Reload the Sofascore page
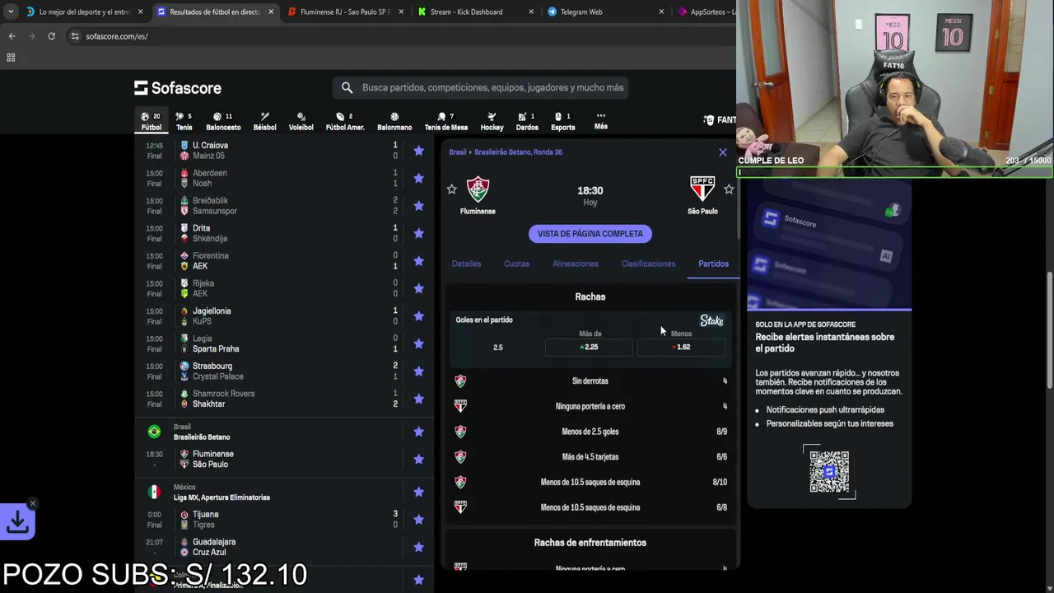 pos(51,36)
